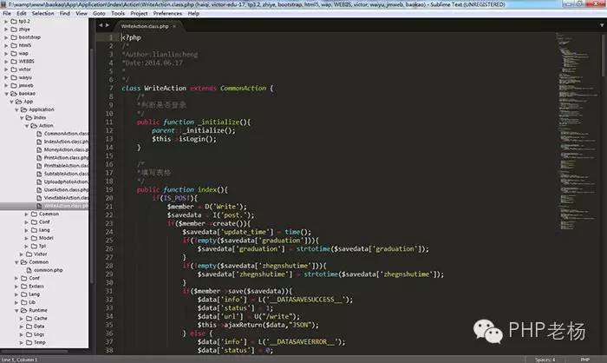Click the Index folder label
This screenshot has height=363, width=607.
tap(40, 117)
